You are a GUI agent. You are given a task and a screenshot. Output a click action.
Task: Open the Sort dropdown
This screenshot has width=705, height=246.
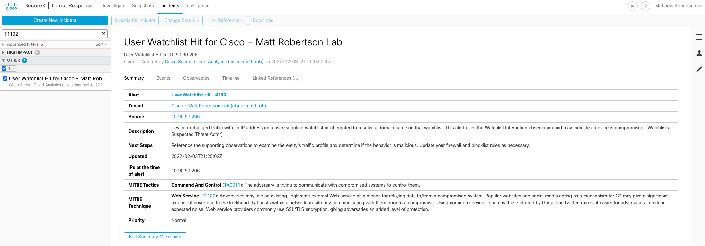[x=102, y=44]
